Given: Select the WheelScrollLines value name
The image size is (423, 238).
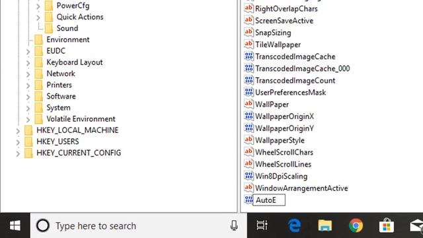Looking at the screenshot, I should [x=283, y=164].
